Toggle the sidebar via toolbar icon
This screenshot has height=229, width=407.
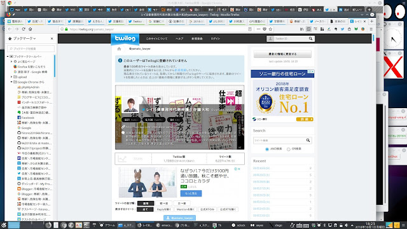308,29
